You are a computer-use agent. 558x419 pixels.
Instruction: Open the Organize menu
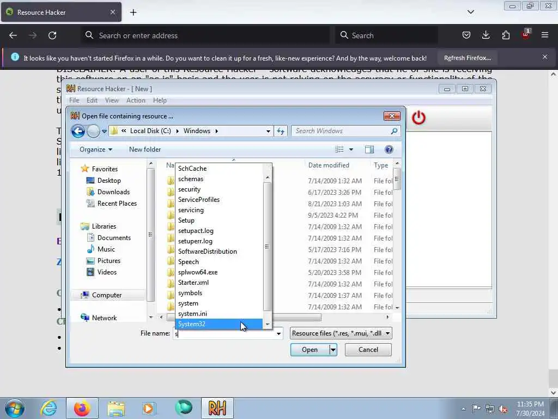[96, 149]
